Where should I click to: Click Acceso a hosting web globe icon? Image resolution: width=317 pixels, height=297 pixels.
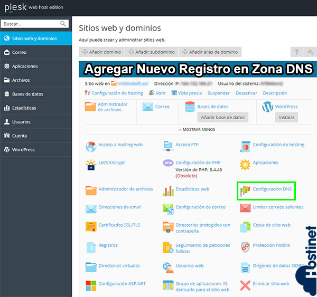91,147
